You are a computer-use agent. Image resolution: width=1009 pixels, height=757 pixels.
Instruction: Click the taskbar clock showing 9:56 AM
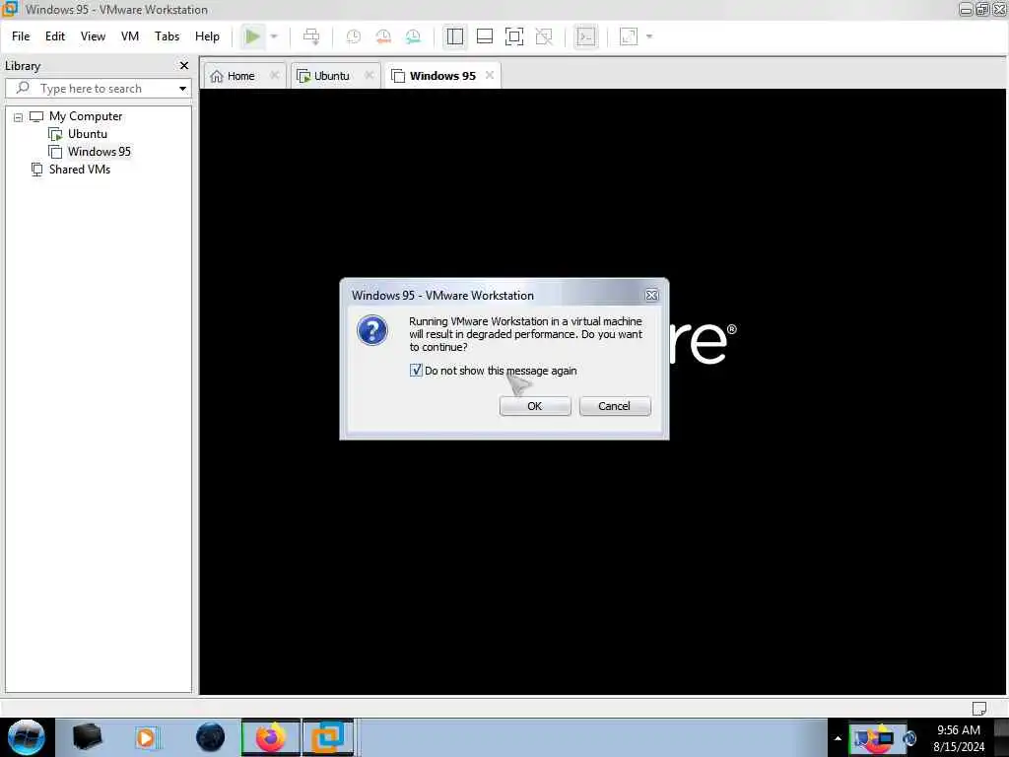point(959,738)
